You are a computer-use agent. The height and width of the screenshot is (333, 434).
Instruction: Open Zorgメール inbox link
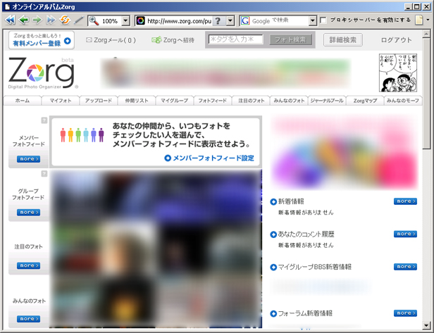pyautogui.click(x=115, y=40)
